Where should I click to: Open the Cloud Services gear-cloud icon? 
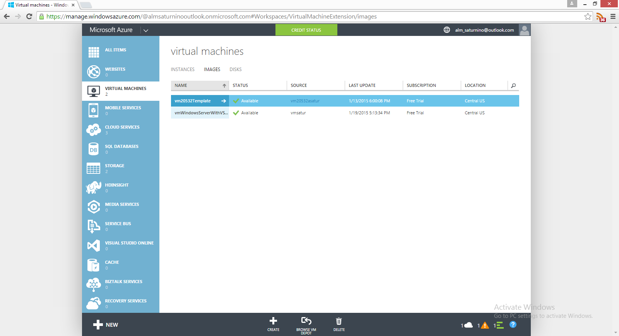click(94, 130)
